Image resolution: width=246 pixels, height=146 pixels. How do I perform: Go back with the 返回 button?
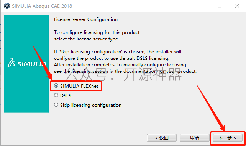click(162, 138)
